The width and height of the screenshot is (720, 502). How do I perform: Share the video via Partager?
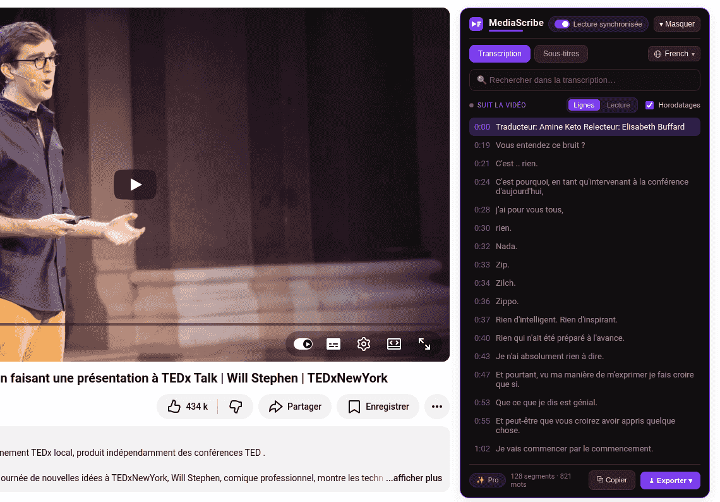tap(295, 407)
